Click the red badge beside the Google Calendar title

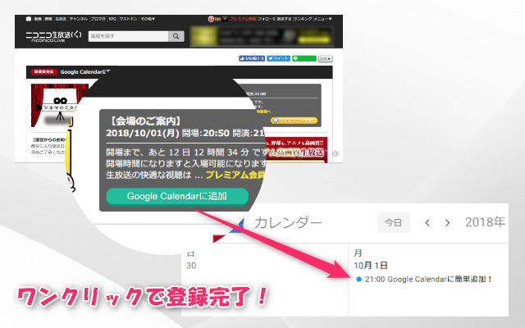click(44, 72)
